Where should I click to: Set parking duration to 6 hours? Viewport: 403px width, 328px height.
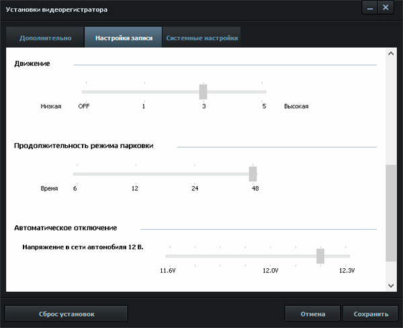[75, 174]
